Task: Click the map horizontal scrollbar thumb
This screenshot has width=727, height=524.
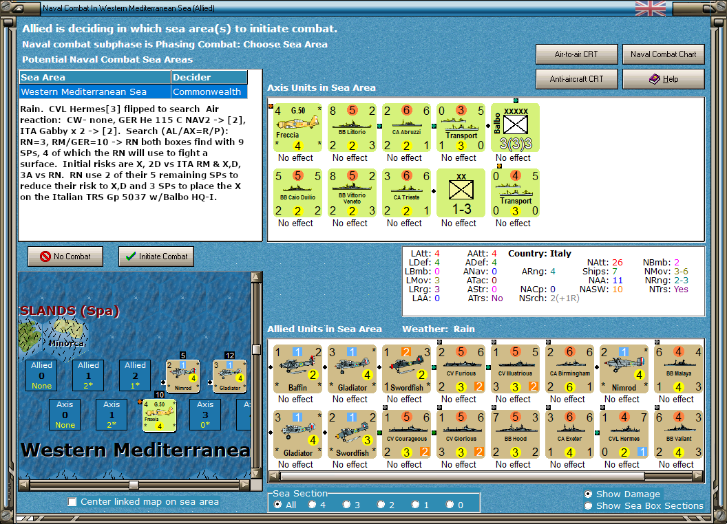Action: click(134, 485)
